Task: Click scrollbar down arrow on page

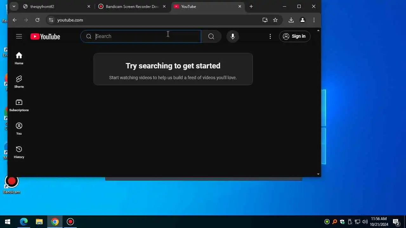Action: [318, 174]
